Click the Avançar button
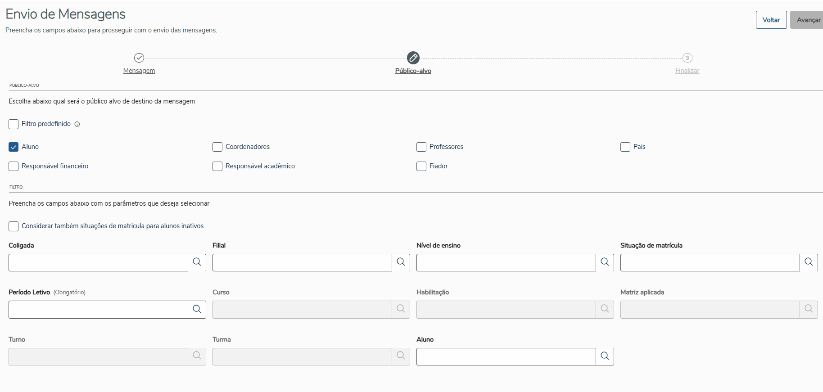The width and height of the screenshot is (823, 392). point(808,20)
